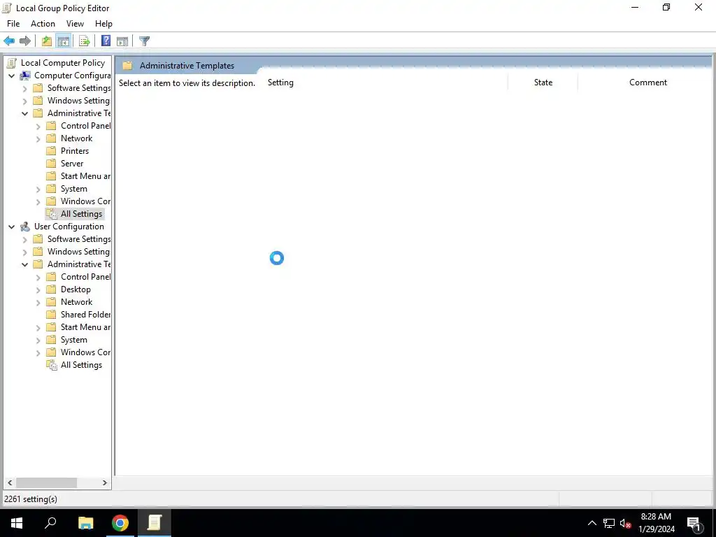Sort by the Setting column header
The image size is (716, 537).
[x=386, y=83]
